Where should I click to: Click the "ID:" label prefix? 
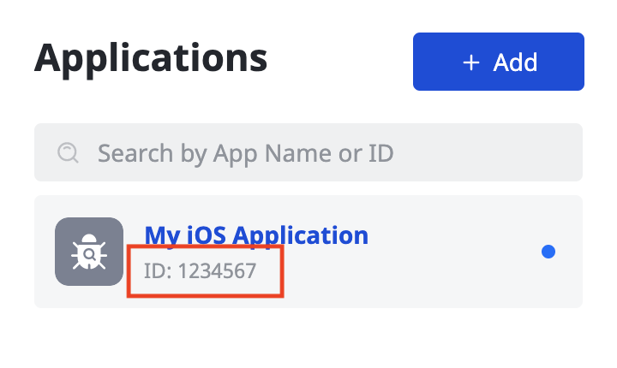[x=158, y=271]
